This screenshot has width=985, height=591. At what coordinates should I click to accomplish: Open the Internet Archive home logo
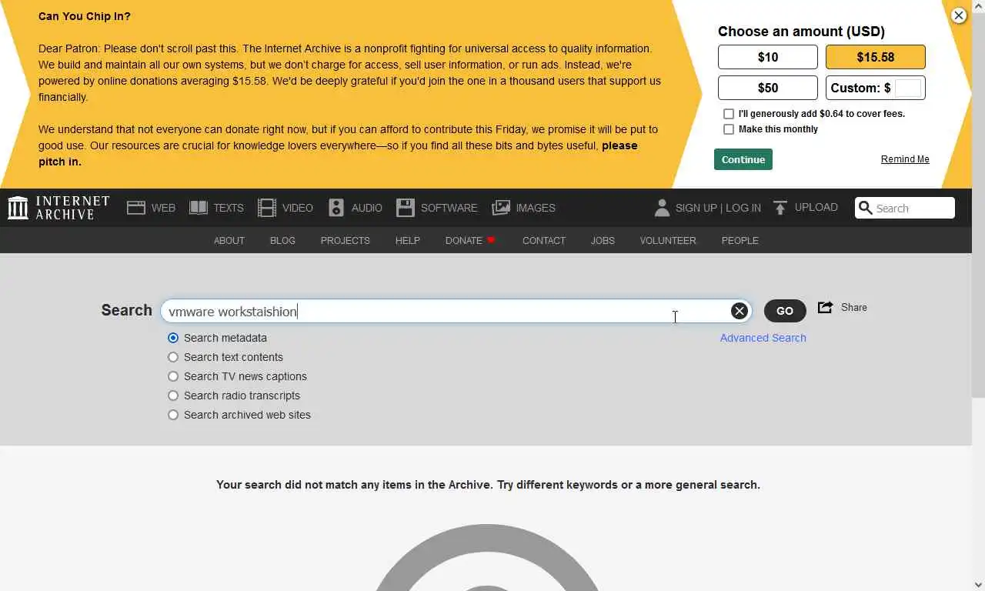click(58, 208)
